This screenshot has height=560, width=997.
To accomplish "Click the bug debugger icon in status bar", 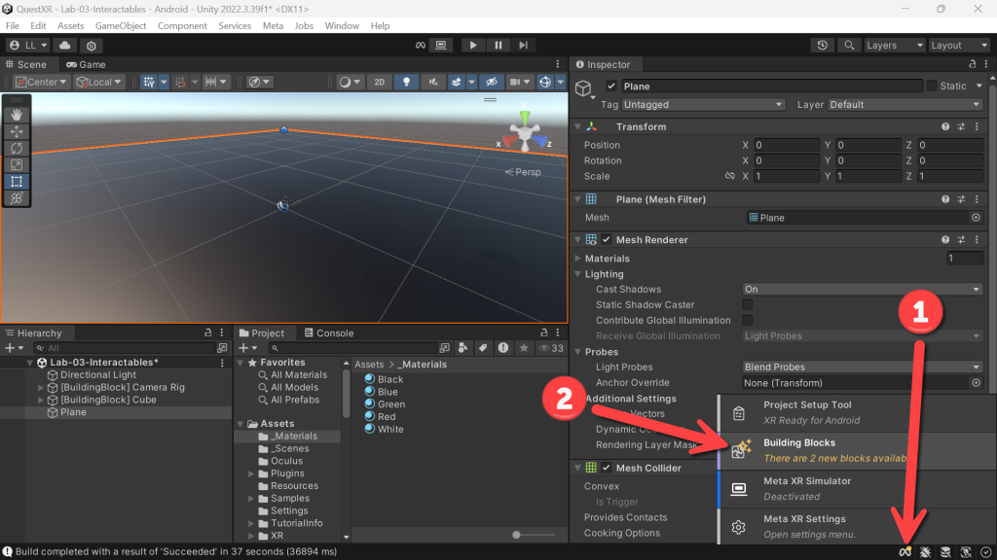I will tap(925, 552).
